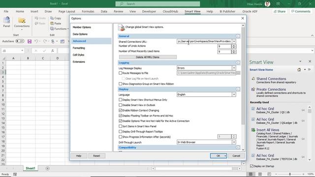The width and height of the screenshot is (315, 177).
Task: Click the Share button
Action: pos(280,11)
